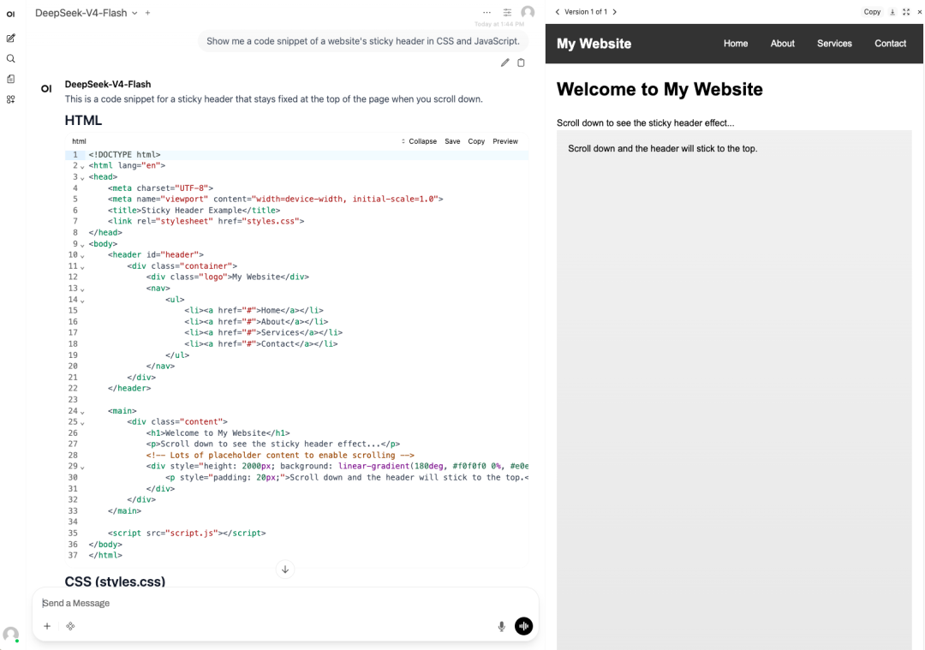Screen dimensions: 925x650
Task: Click the user avatar at sidebar bottom
Action: click(10, 634)
